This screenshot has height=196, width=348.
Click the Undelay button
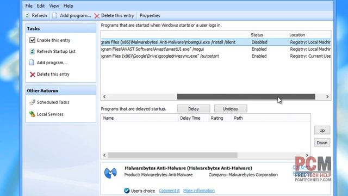pos(231,109)
